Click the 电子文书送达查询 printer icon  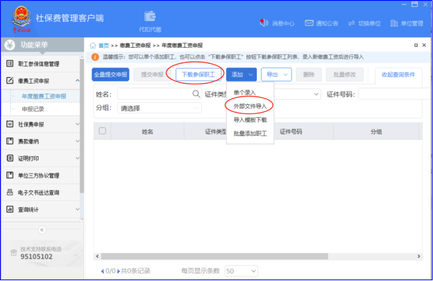coord(10,192)
